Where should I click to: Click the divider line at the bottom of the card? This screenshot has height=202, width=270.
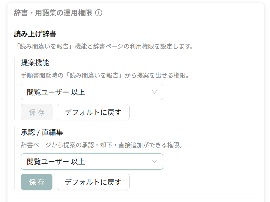tap(136, 198)
